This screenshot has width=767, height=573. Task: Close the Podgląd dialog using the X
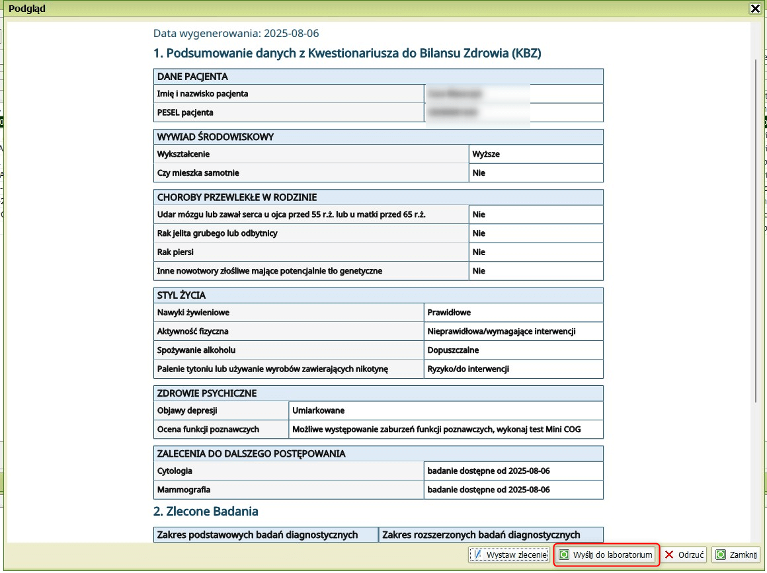click(x=754, y=9)
